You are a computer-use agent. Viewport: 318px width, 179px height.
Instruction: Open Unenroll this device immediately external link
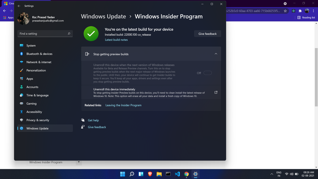point(216,92)
